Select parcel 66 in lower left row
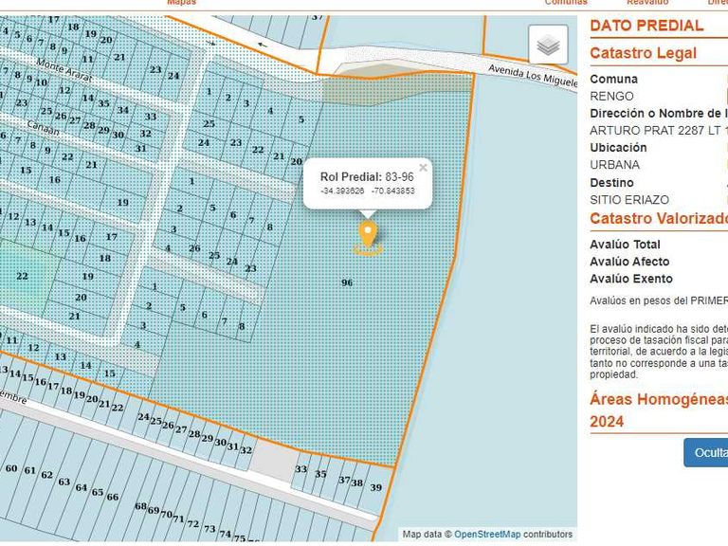This screenshot has height=546, width=728. [x=113, y=497]
